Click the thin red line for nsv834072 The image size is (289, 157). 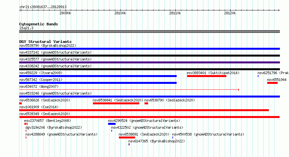(129, 90)
